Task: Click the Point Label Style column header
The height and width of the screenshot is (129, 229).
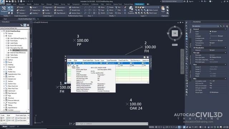Action: click(88, 61)
